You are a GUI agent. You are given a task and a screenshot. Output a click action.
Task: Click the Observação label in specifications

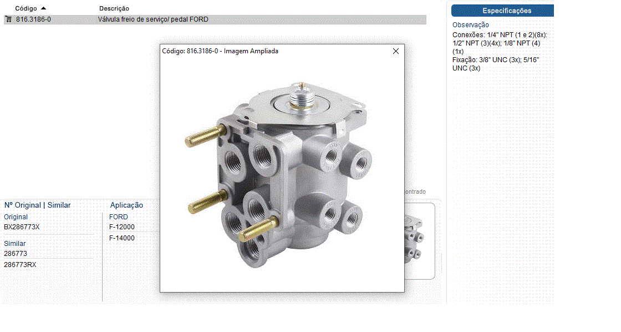[471, 25]
